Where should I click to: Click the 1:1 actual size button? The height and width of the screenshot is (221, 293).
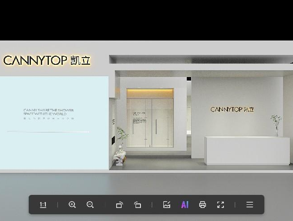pos(43,205)
